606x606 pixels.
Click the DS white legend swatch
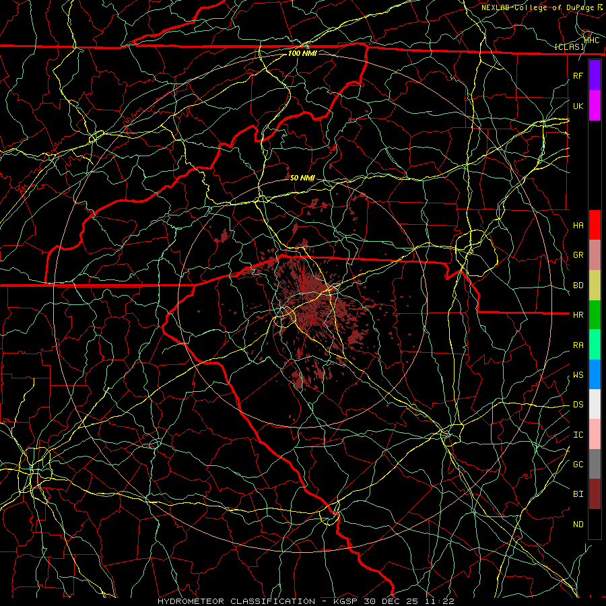(595, 404)
